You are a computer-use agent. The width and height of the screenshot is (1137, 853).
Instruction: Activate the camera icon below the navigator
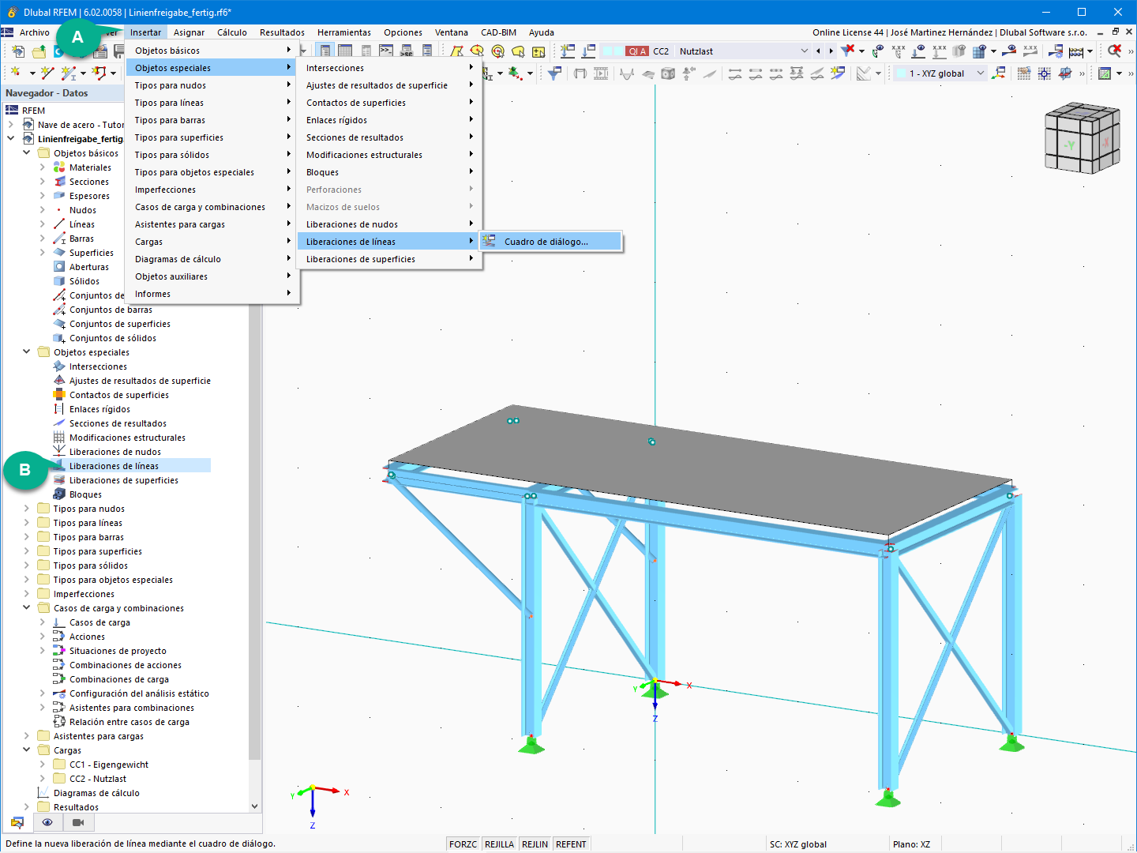(x=77, y=822)
